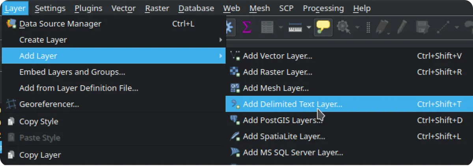Click the Add Vector Layer icon

tap(235, 56)
